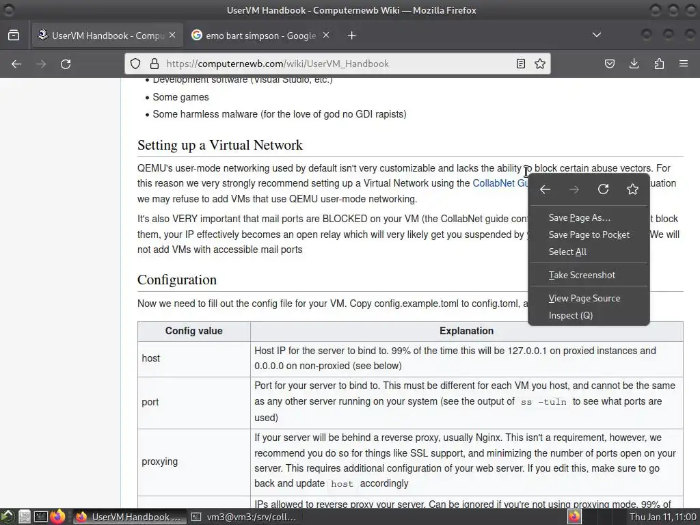Follow the CollabNet Guide link

(500, 183)
